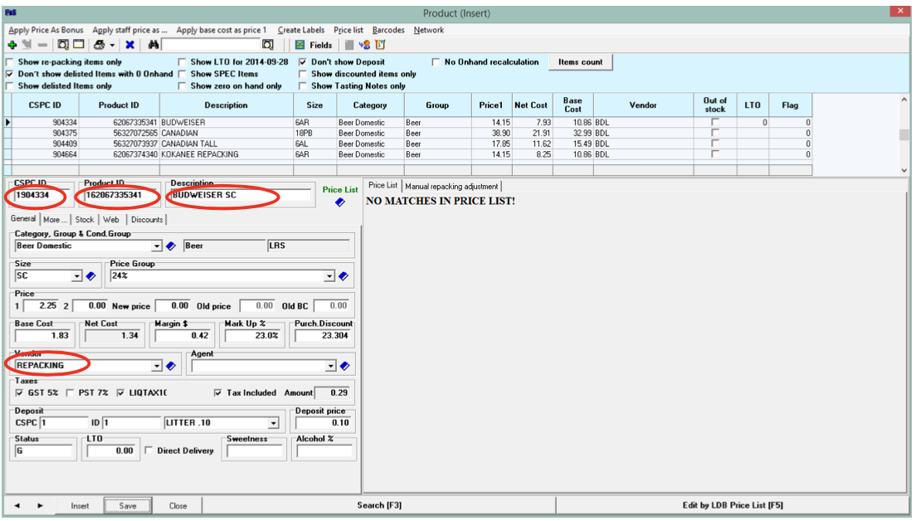Click the Insert button
Screen dimensions: 916x521
pyautogui.click(x=80, y=506)
